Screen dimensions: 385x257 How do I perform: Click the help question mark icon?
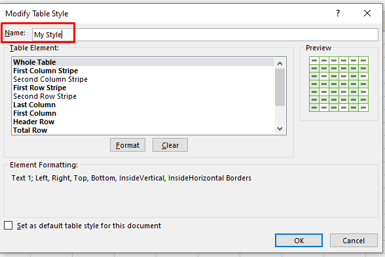(338, 13)
